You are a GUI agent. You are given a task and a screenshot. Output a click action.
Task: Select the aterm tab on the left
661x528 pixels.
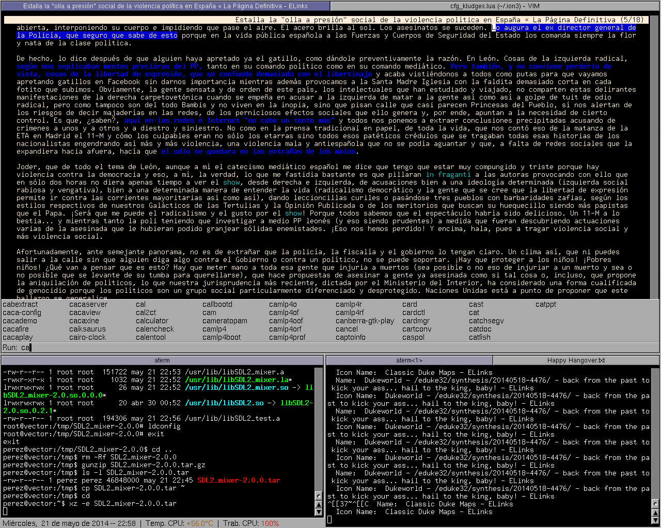tap(162, 360)
